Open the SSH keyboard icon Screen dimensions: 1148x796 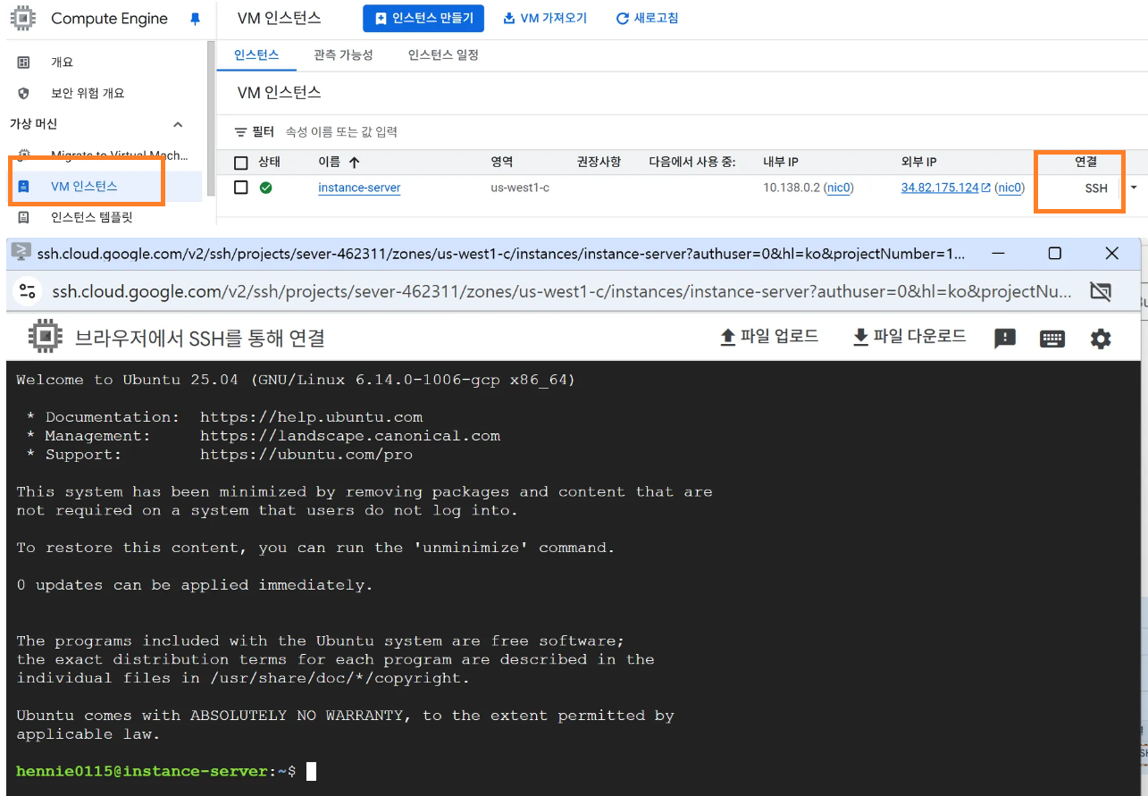[1052, 339]
